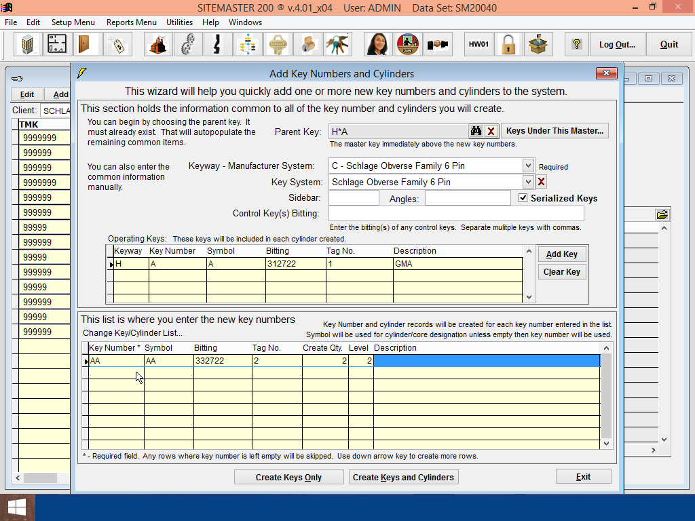Viewport: 695px width, 521px height.
Task: Click the Windows Start button
Action: click(x=17, y=507)
